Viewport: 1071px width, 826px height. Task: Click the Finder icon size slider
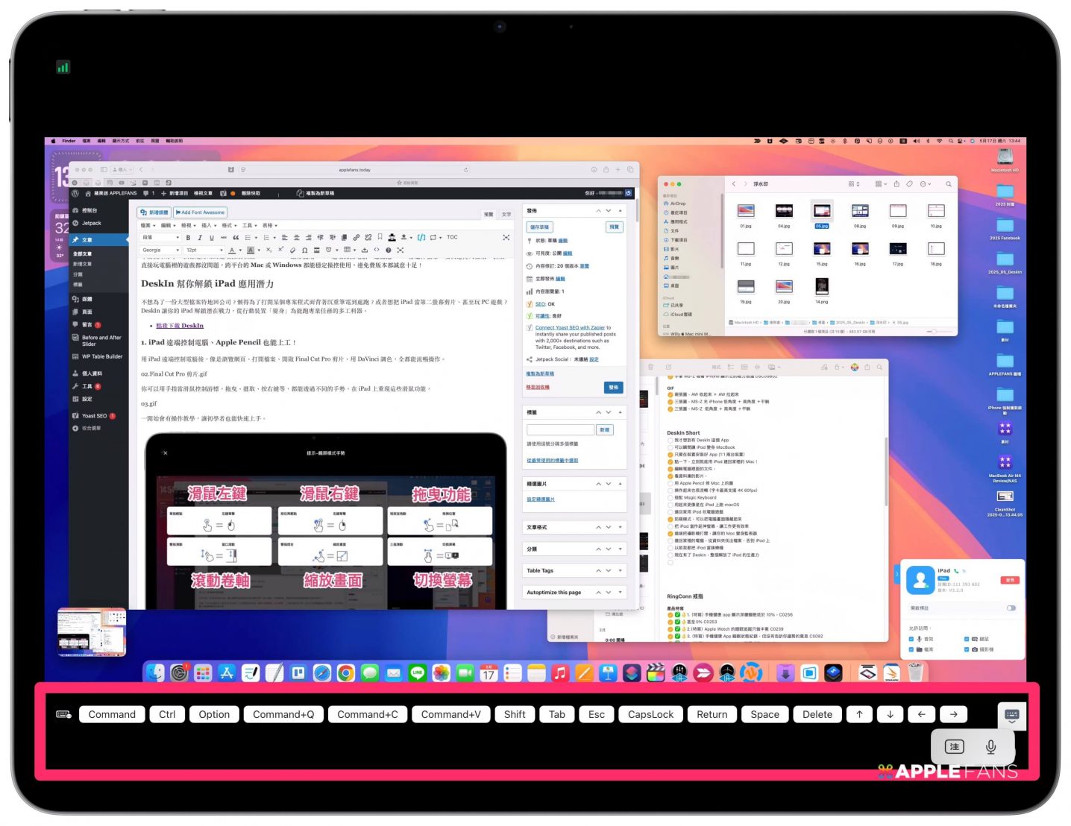[x=933, y=331]
